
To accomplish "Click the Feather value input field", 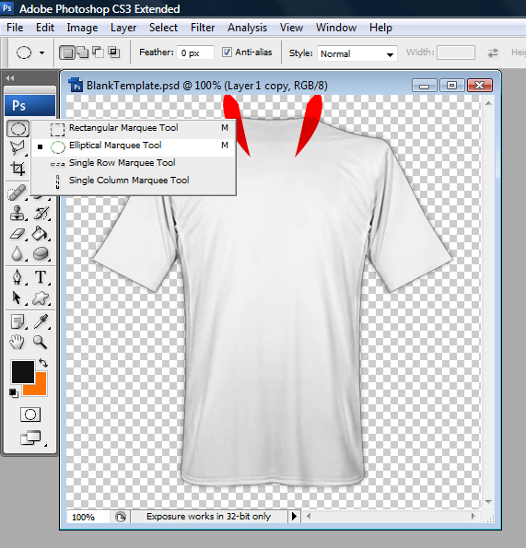I will click(195, 52).
